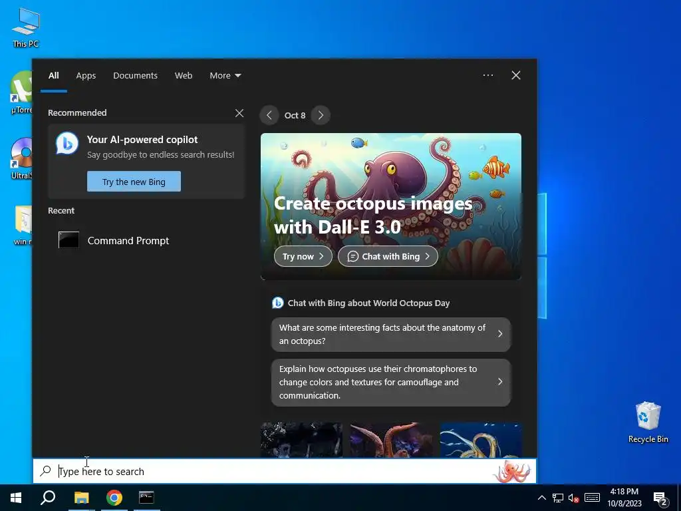Select the All search tab
This screenshot has height=511, width=681.
[x=54, y=76]
